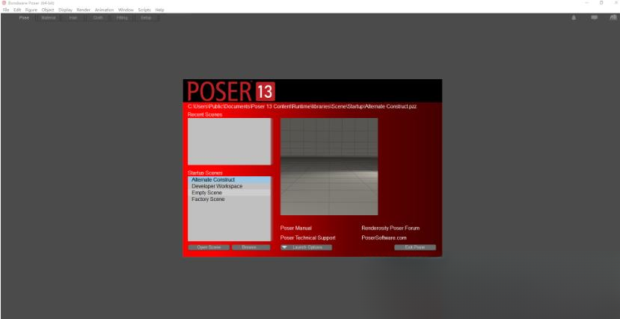Viewport: 620px width, 319px height.
Task: Click the Browse button
Action: click(251, 247)
